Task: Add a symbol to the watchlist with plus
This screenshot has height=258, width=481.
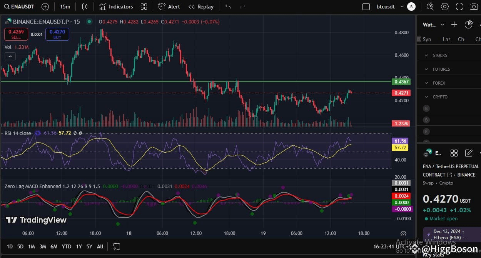Action: (x=454, y=24)
